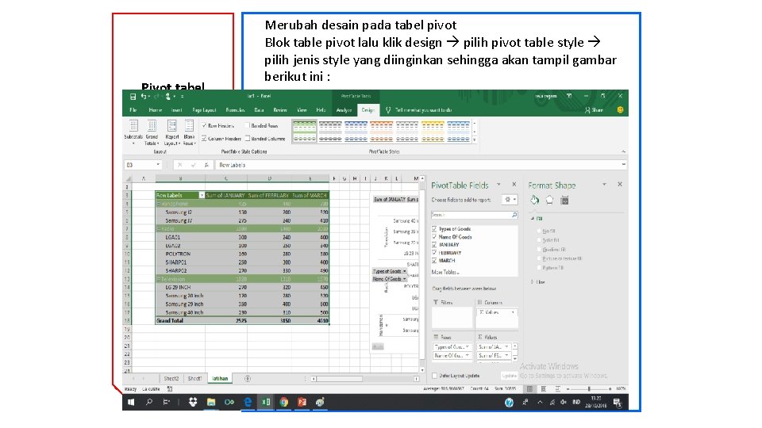Switch to Page Break Preview icon
762x428 pixels.
point(557,388)
